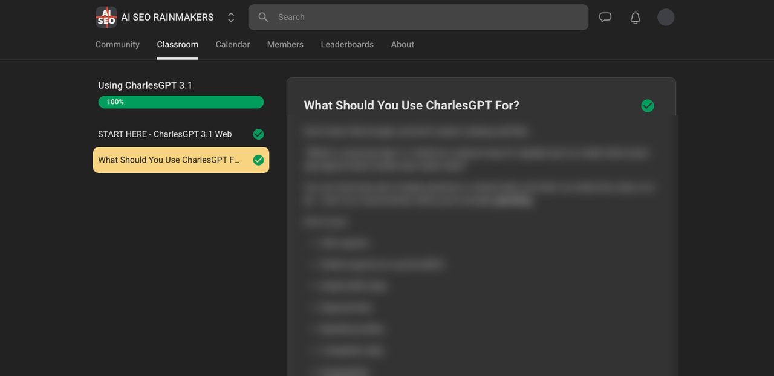Open the About tab
774x376 pixels.
(403, 44)
